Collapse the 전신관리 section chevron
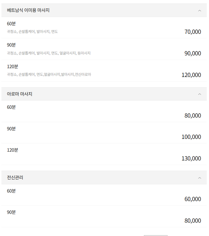Screen dimensions: 209x236 coord(200,177)
